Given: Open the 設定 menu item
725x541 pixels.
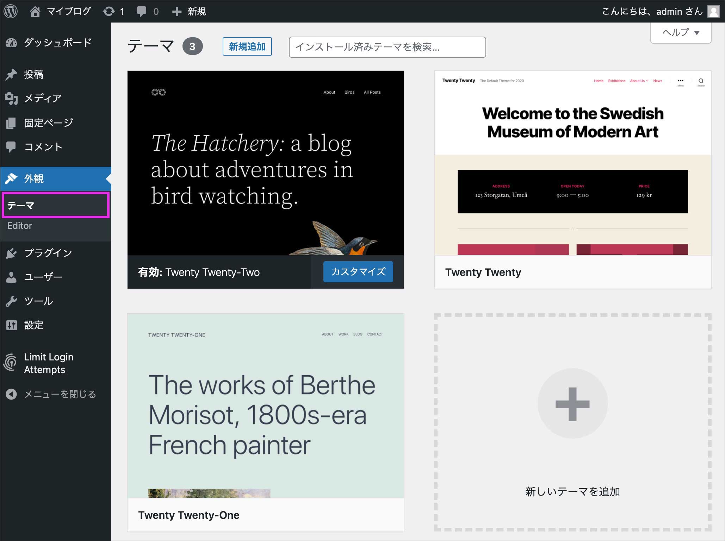Looking at the screenshot, I should [34, 325].
